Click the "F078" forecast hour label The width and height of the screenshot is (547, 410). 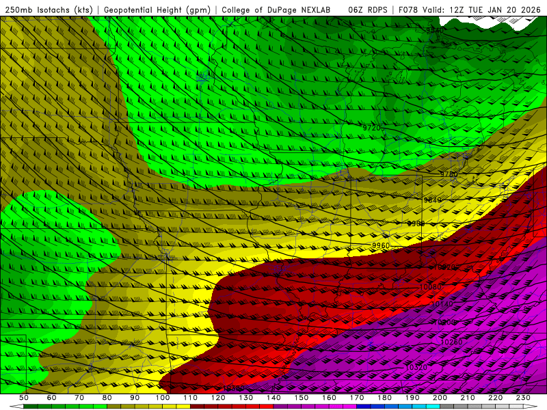pyautogui.click(x=408, y=10)
